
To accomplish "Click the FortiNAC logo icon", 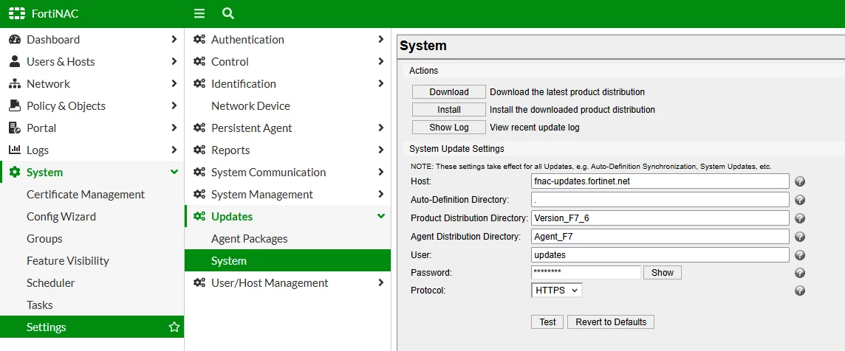I will click(x=17, y=13).
